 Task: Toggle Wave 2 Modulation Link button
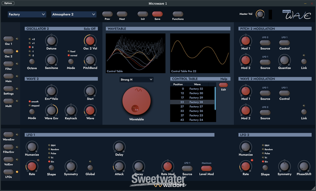[304, 112]
